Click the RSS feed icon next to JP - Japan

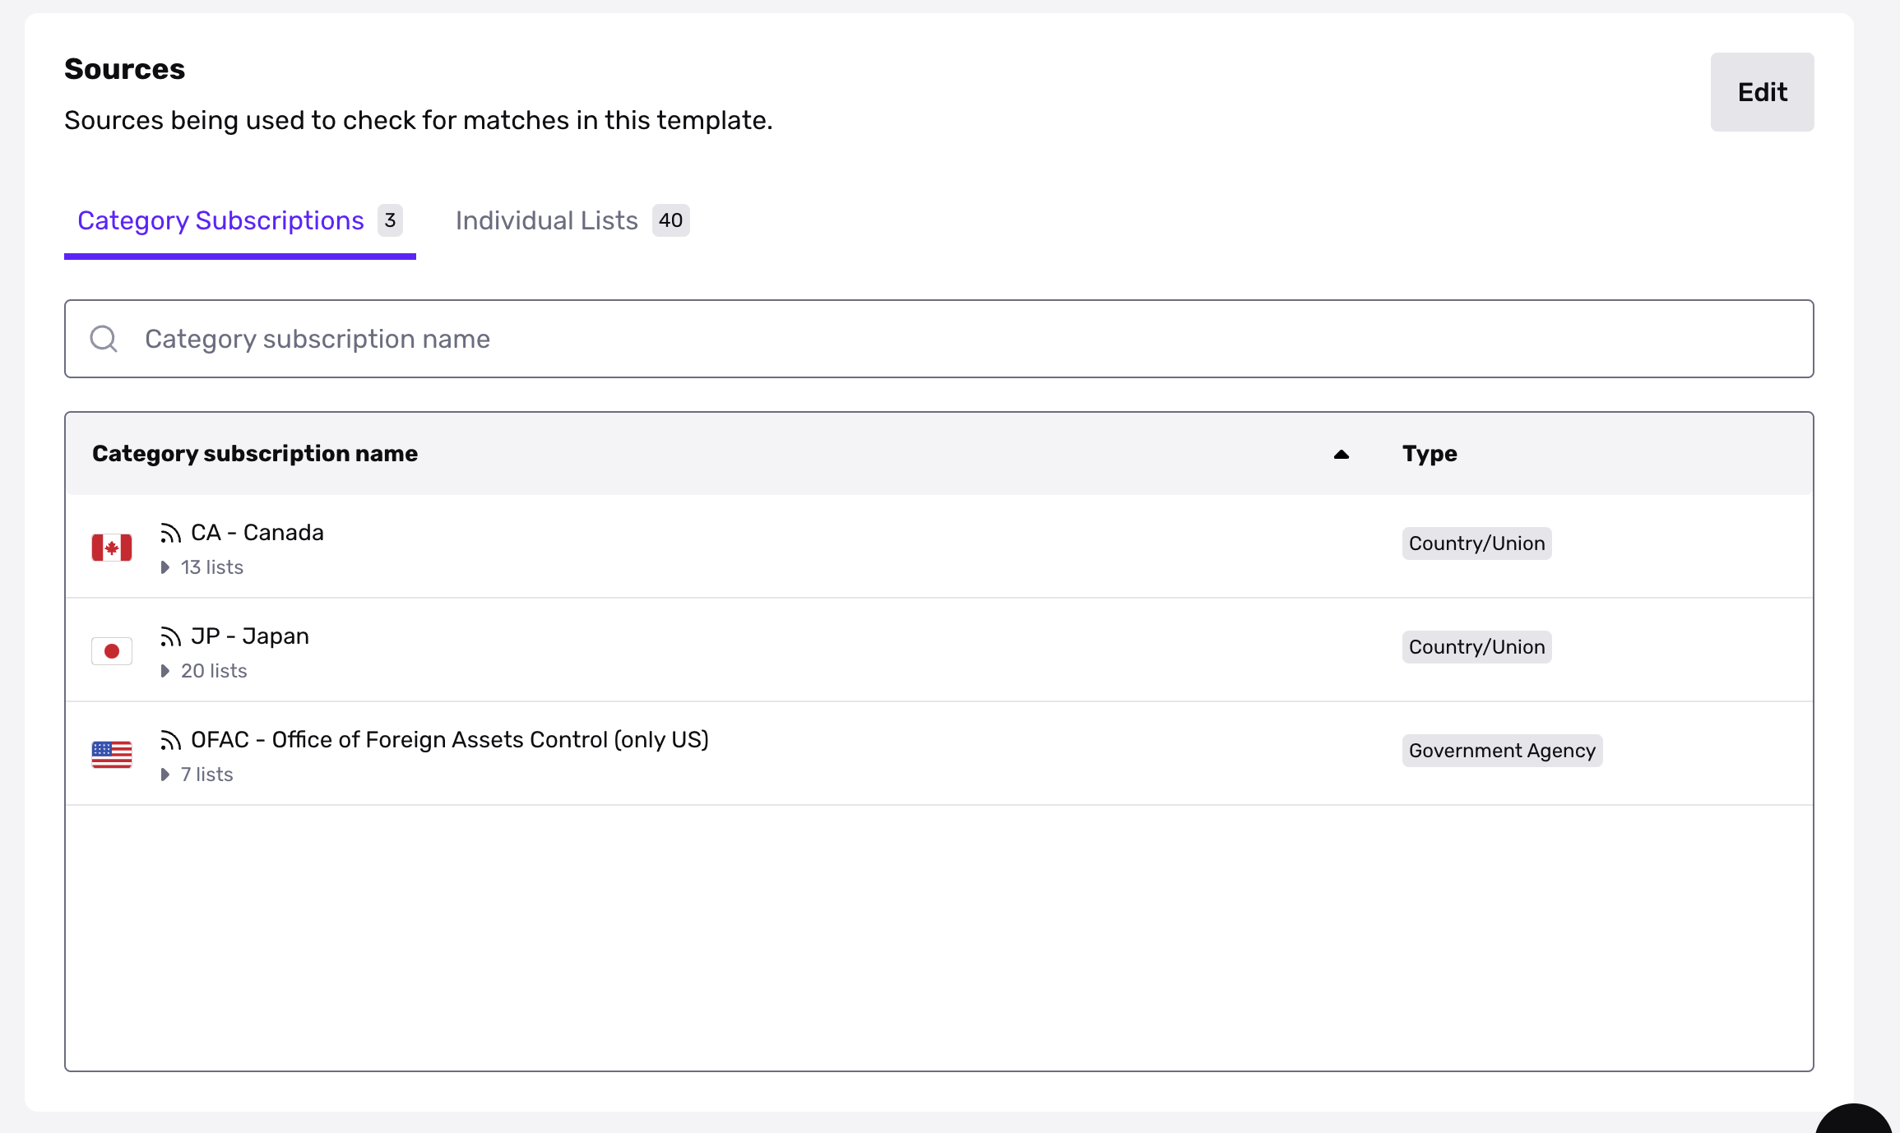click(170, 636)
